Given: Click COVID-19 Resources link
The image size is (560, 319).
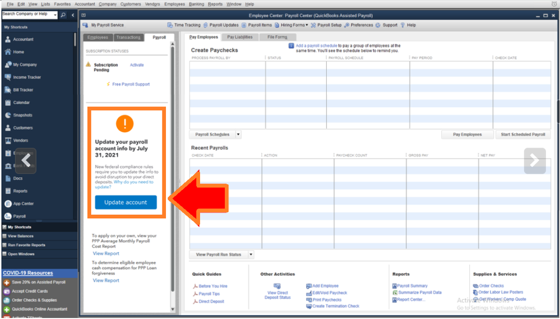Looking at the screenshot, I should 28,273.
